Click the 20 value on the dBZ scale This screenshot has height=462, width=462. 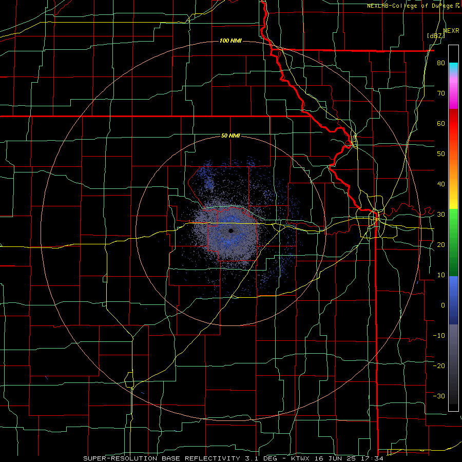(441, 244)
